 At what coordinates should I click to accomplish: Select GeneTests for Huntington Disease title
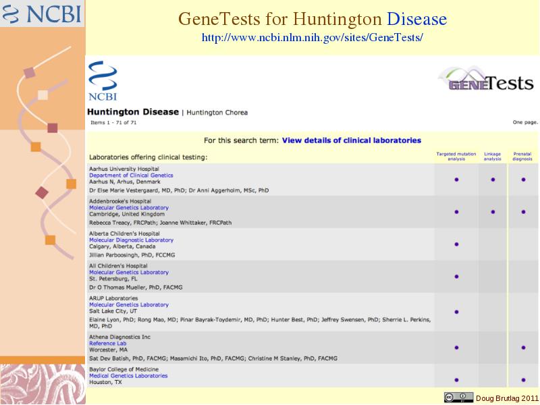click(x=313, y=19)
